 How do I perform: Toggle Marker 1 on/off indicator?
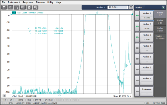pos(137,15)
